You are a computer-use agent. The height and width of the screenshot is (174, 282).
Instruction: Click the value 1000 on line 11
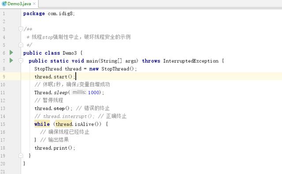[x=93, y=93]
